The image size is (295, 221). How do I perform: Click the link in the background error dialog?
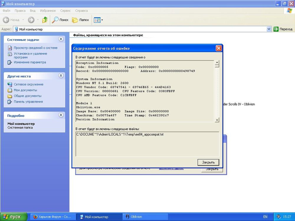coord(171,168)
